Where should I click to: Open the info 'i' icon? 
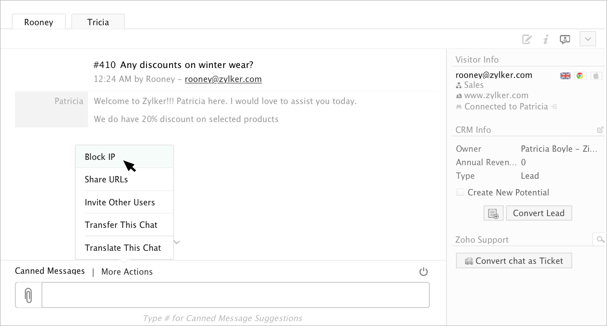[546, 39]
